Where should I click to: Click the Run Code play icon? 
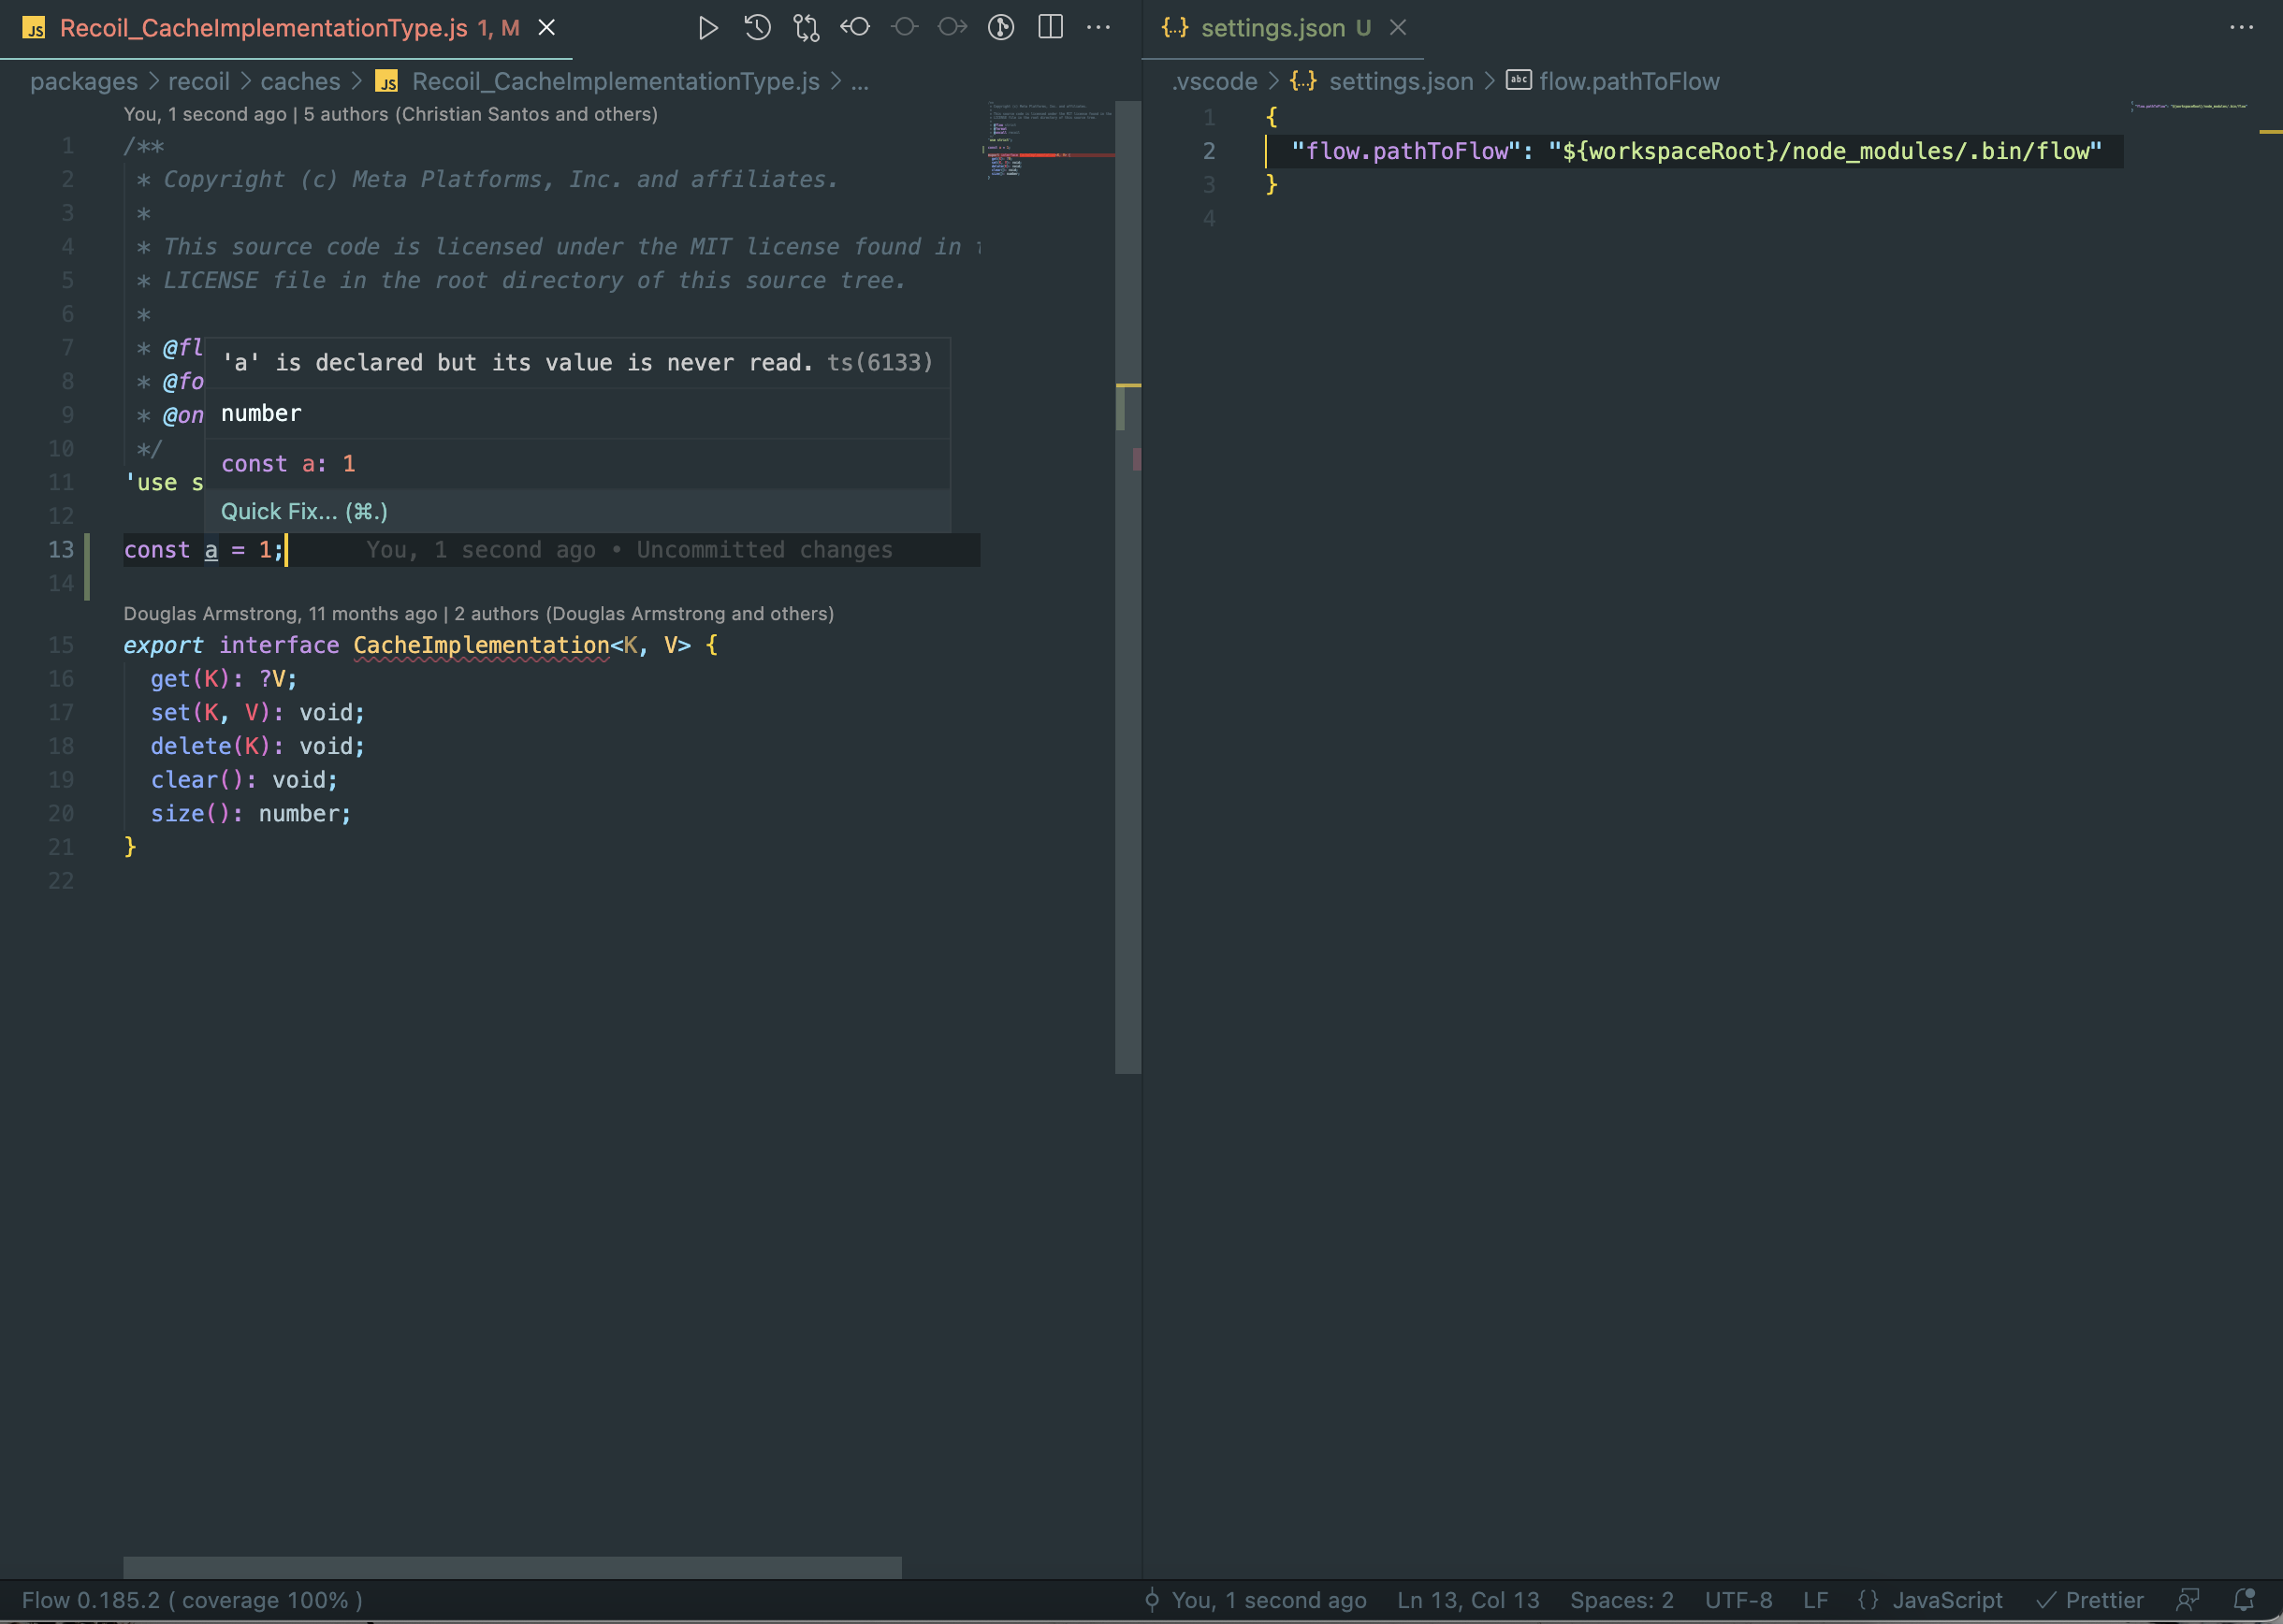[x=708, y=28]
